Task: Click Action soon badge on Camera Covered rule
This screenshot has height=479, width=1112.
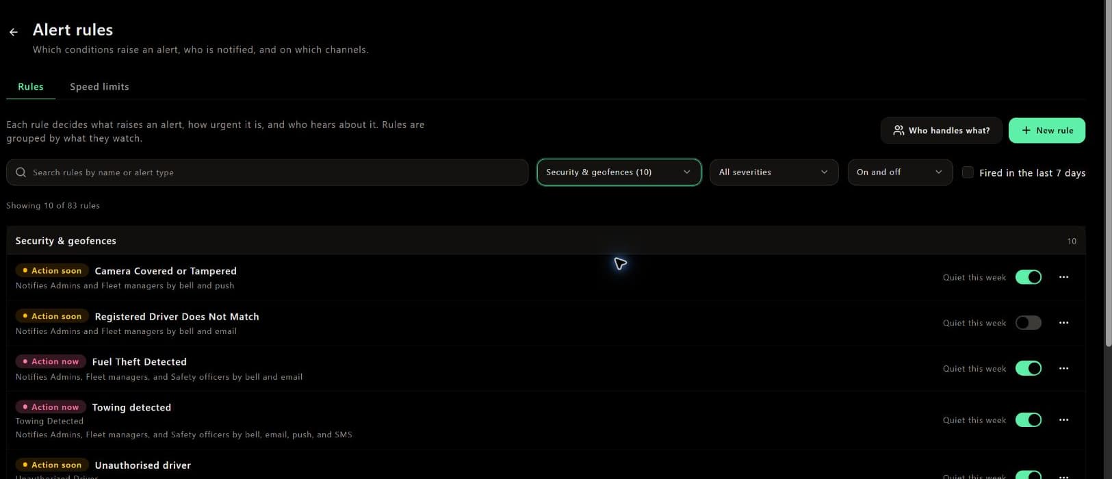Action: click(x=52, y=271)
